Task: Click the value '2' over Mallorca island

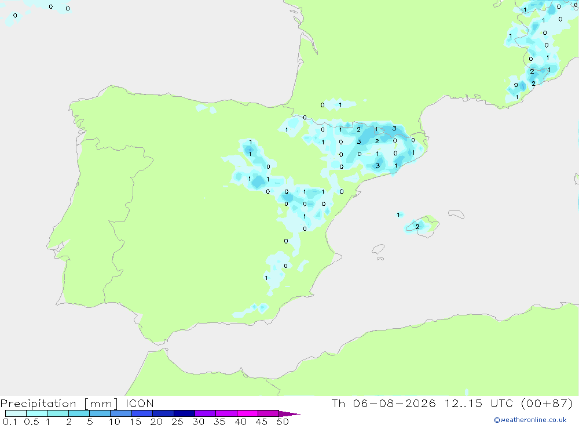Action: click(x=417, y=227)
